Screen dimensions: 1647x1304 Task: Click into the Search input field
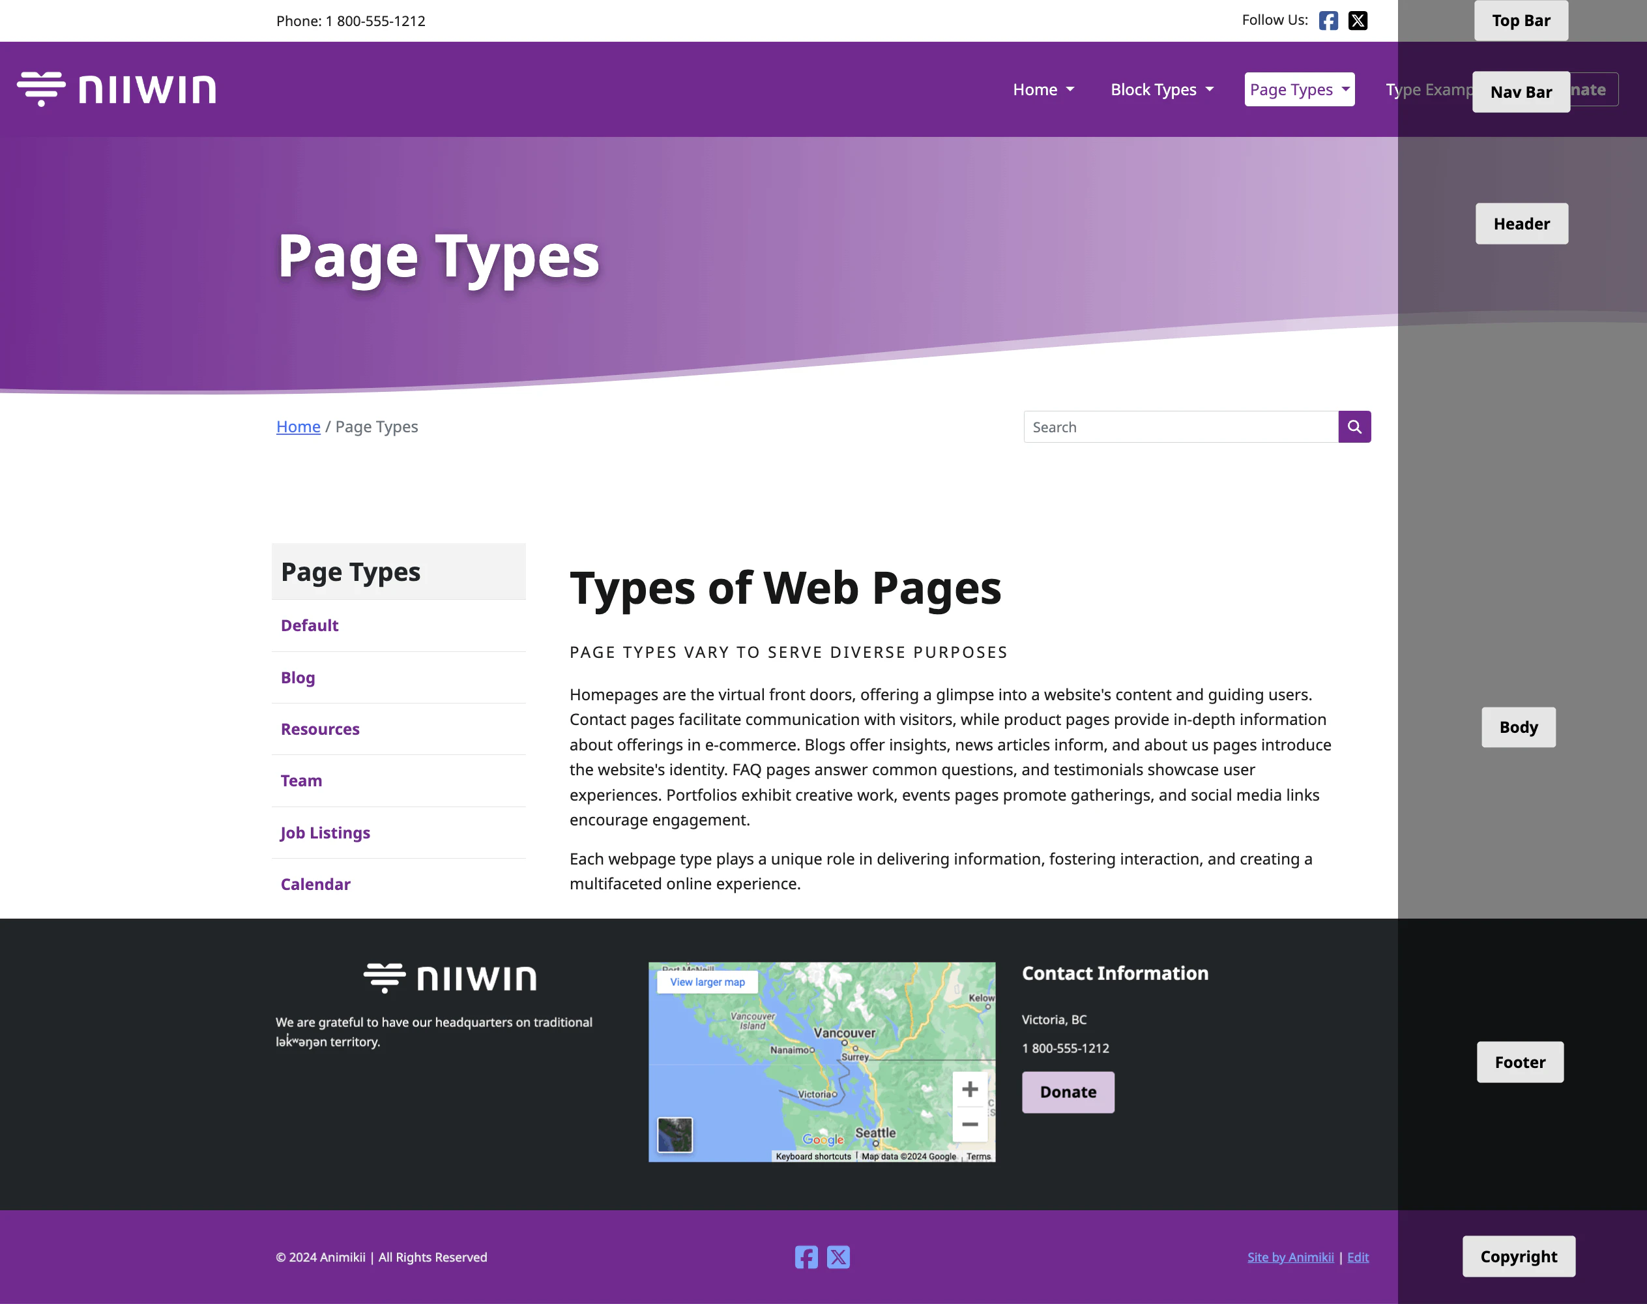(1180, 427)
